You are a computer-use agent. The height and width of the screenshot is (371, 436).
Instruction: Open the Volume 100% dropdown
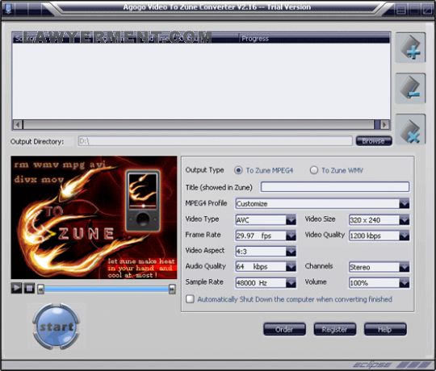click(x=379, y=283)
